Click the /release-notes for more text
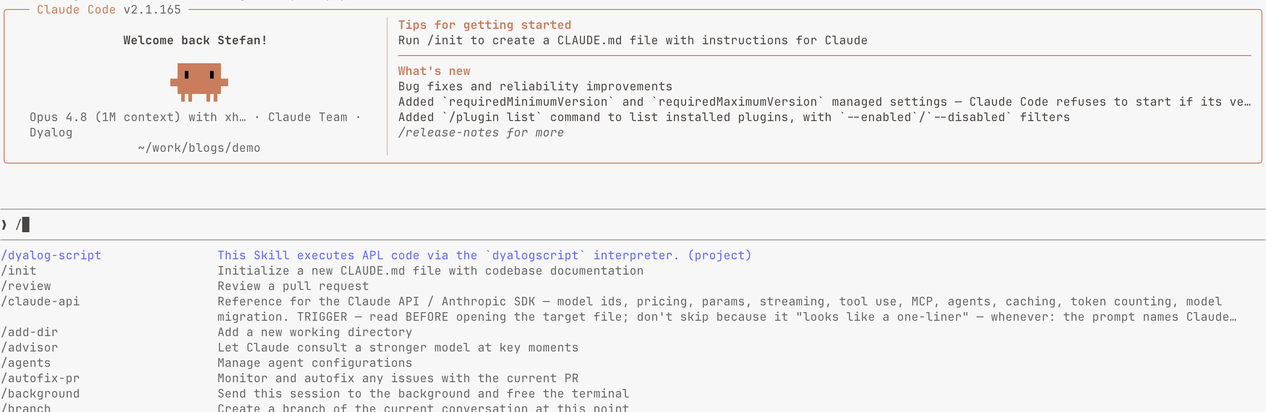This screenshot has width=1266, height=412. pyautogui.click(x=481, y=133)
